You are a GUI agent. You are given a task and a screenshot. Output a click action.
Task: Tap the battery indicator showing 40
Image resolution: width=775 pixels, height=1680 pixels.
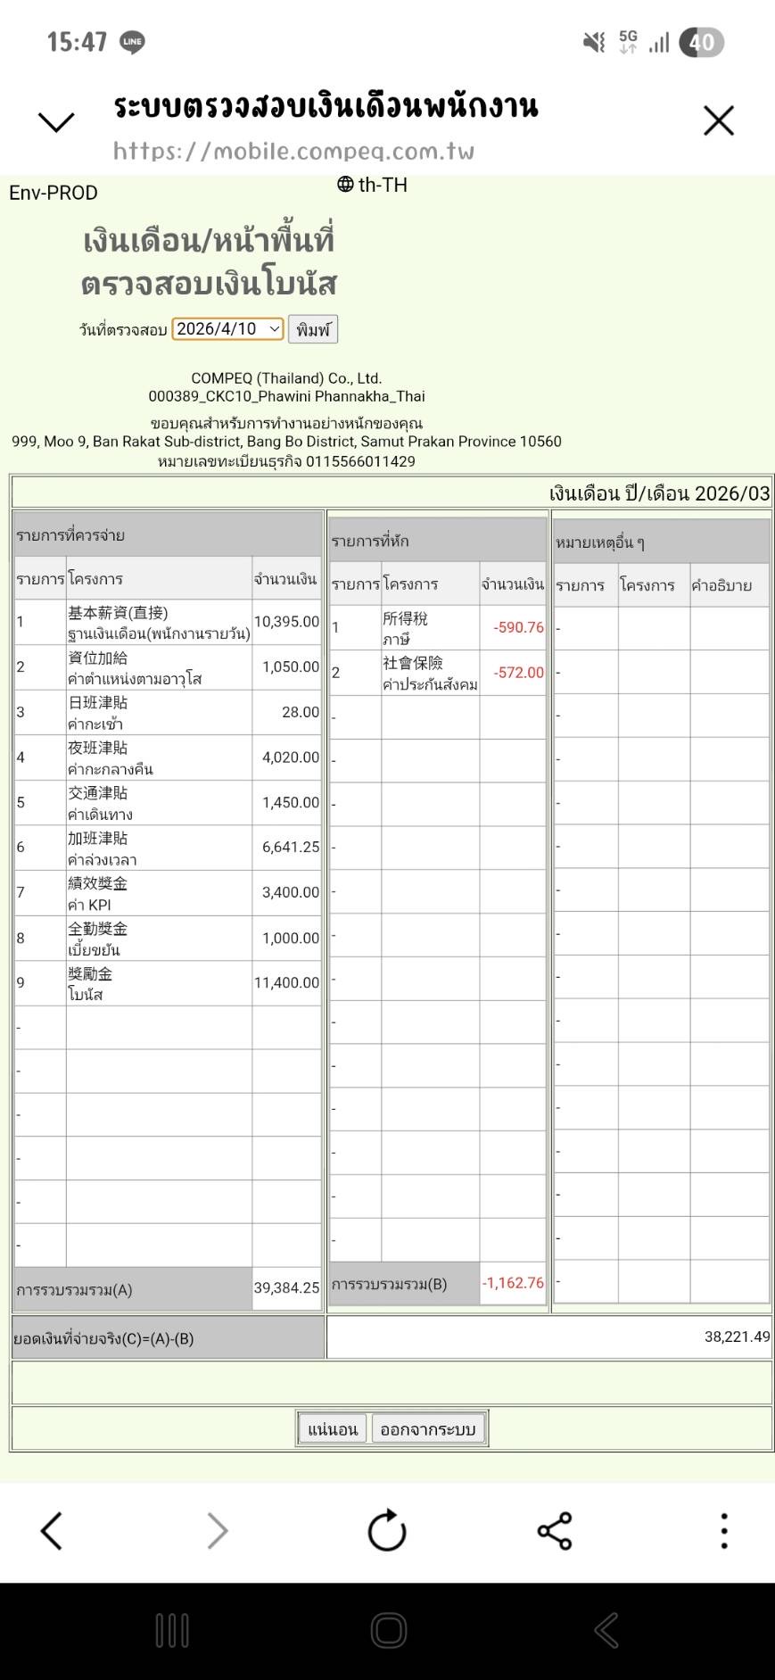[702, 42]
